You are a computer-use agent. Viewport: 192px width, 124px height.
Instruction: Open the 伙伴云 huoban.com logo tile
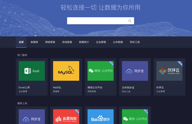tap(169, 71)
